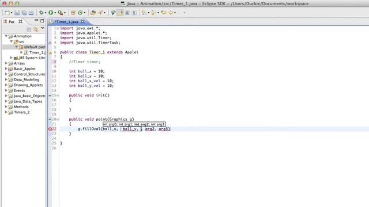The width and height of the screenshot is (369, 207).
Task: Select the Drawing_Applets project
Action: [x=28, y=85]
